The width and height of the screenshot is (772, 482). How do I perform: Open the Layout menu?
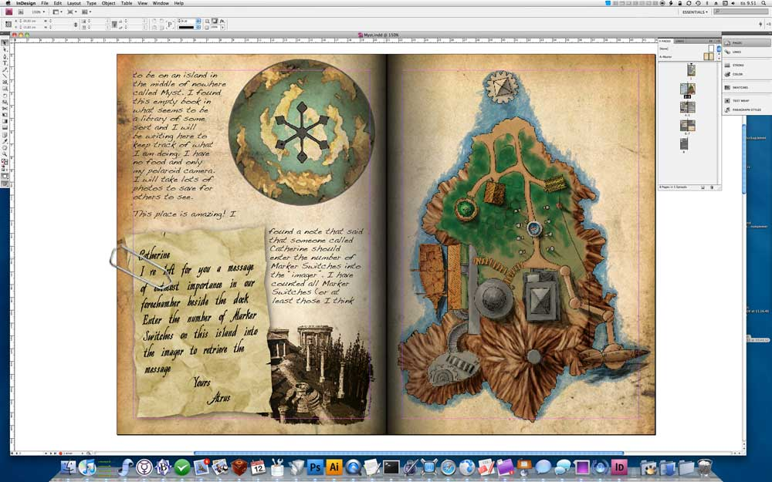click(73, 3)
